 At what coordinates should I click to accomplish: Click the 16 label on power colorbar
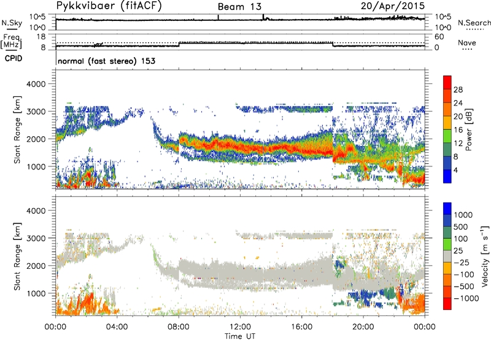click(x=458, y=130)
